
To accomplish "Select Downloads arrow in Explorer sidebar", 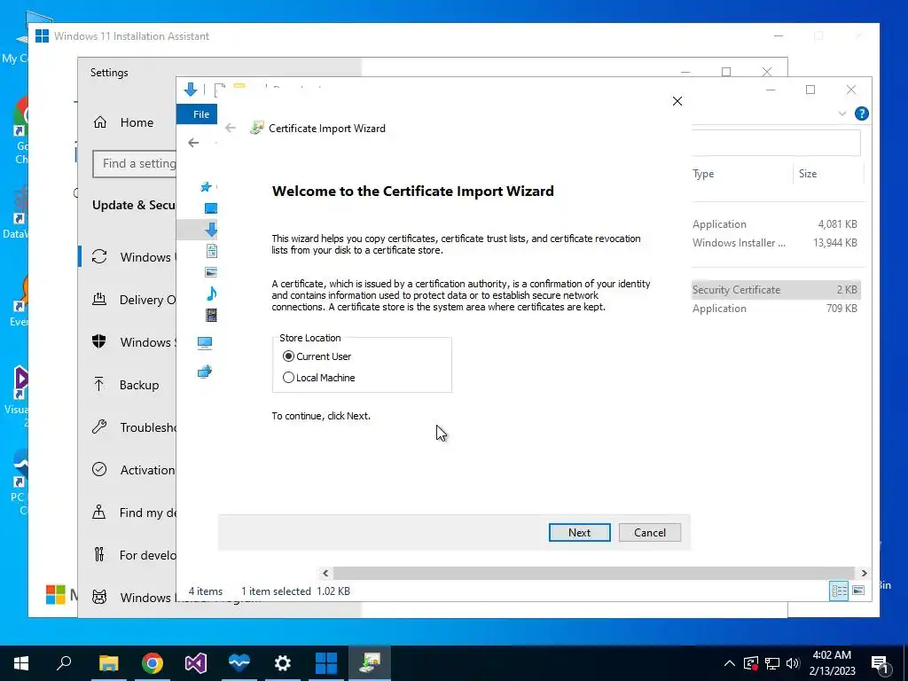I will click(211, 230).
